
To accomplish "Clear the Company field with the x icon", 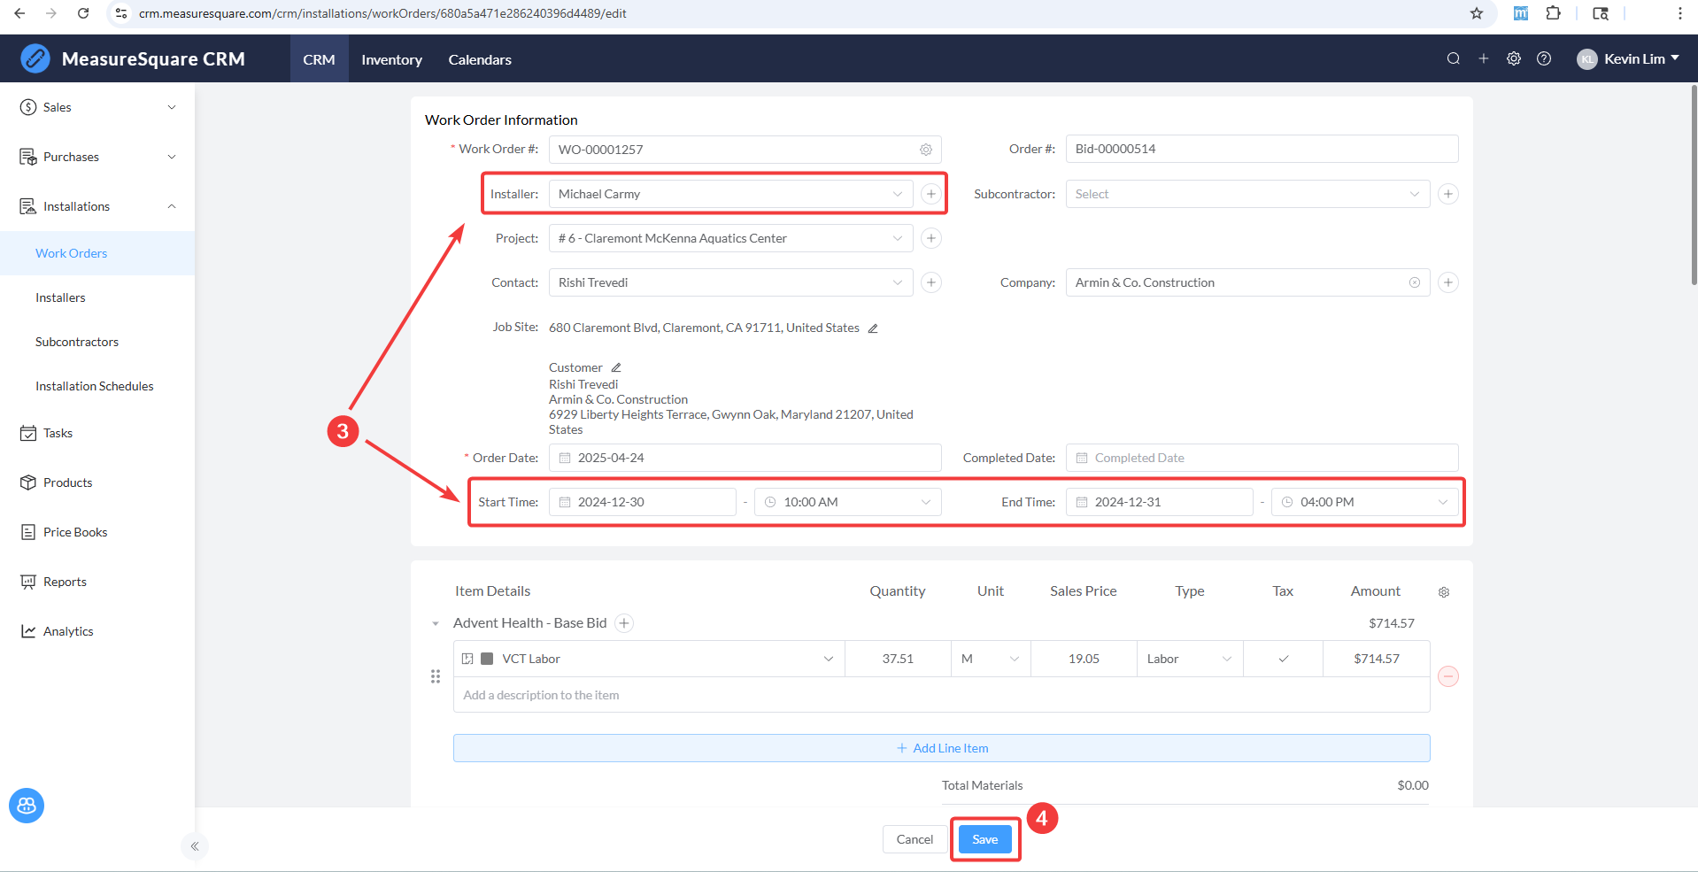I will pos(1415,282).
